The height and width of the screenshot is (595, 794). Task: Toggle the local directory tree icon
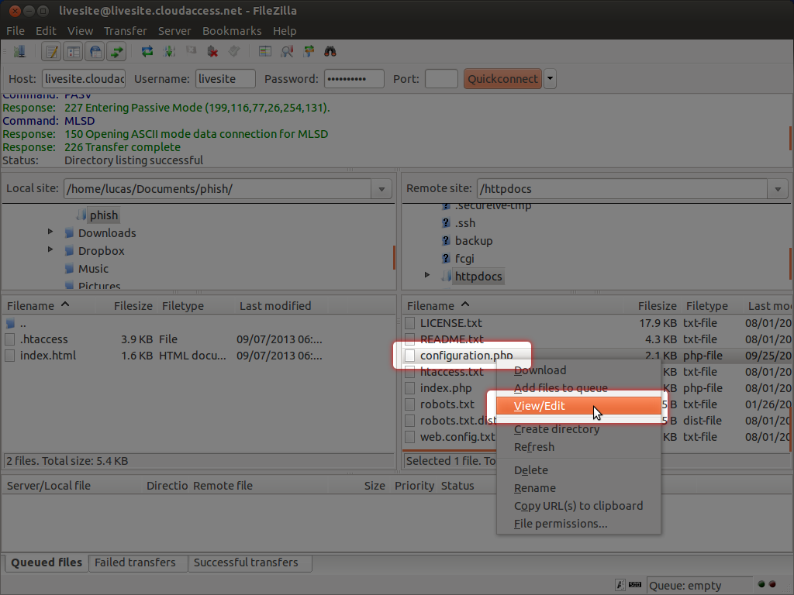point(74,52)
